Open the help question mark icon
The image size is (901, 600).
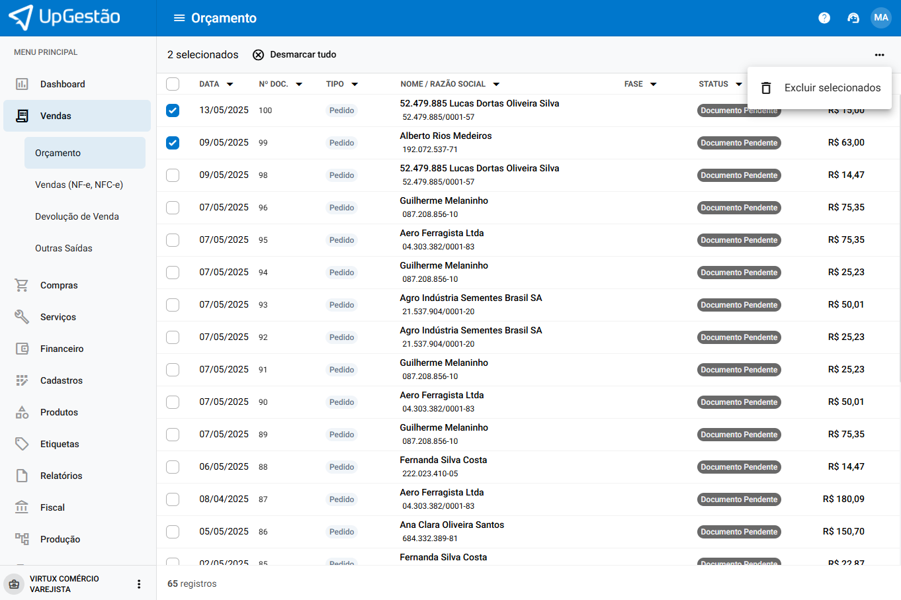click(x=824, y=18)
